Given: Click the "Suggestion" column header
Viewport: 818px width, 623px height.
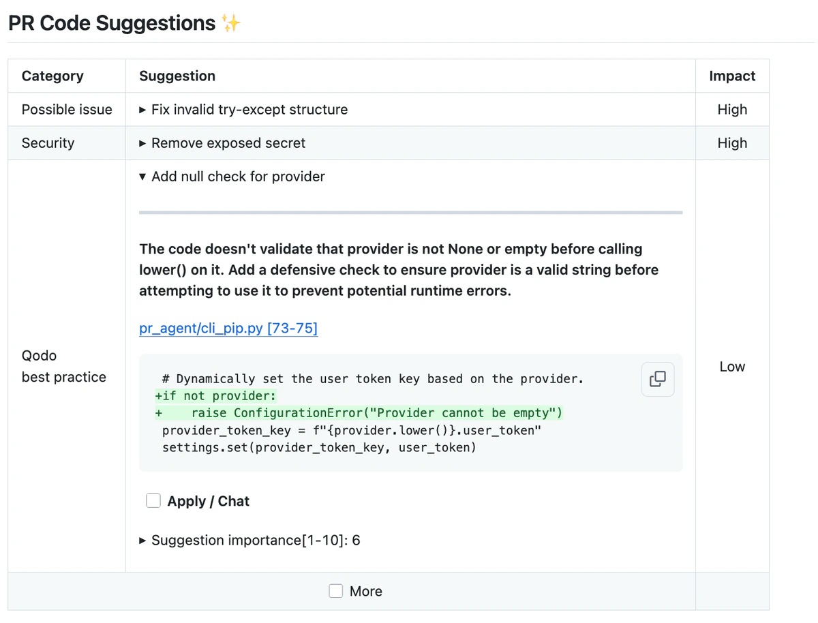Looking at the screenshot, I should pyautogui.click(x=177, y=76).
